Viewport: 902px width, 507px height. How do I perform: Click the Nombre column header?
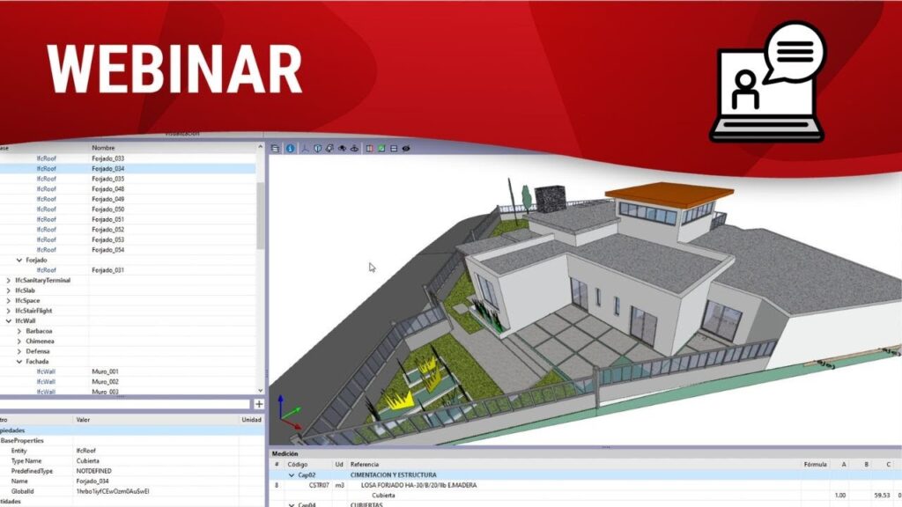click(x=104, y=147)
